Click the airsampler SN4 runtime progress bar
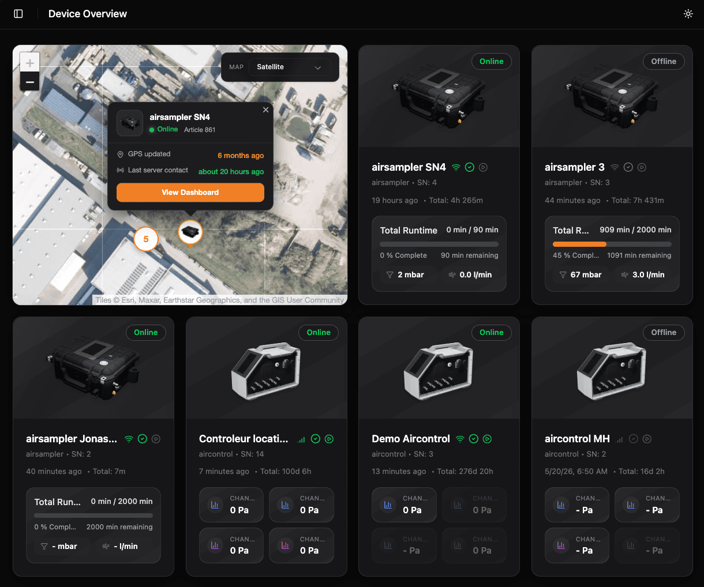 (439, 244)
